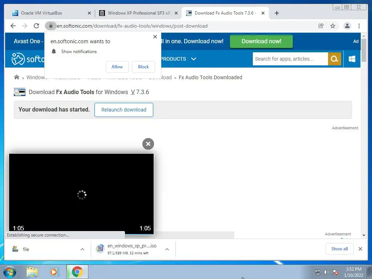372x279 pixels.
Task: Click the loading video player
Action: click(81, 194)
